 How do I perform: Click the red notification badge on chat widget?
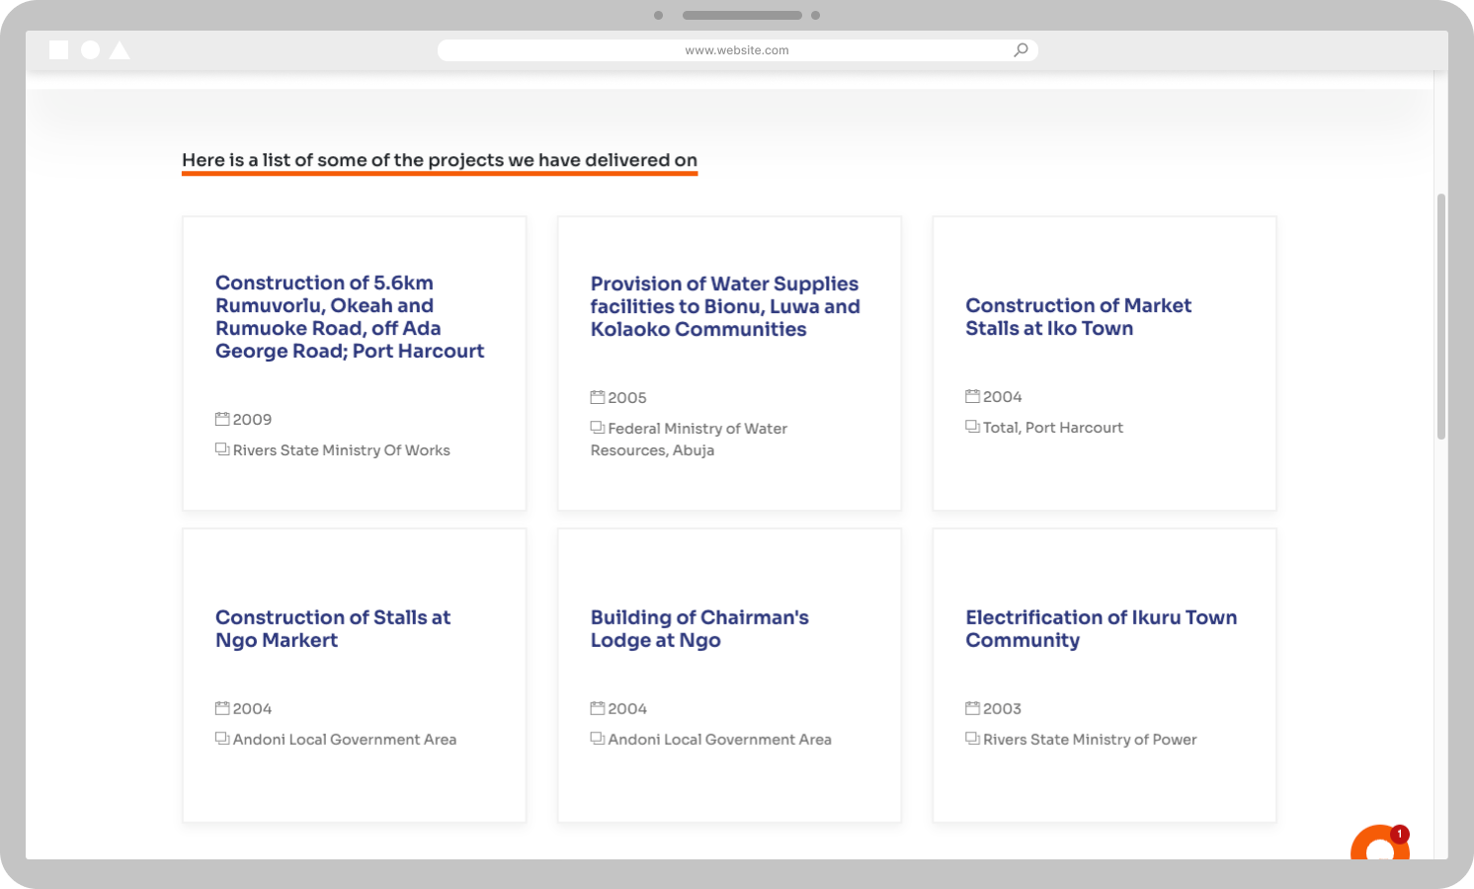coord(1399,834)
